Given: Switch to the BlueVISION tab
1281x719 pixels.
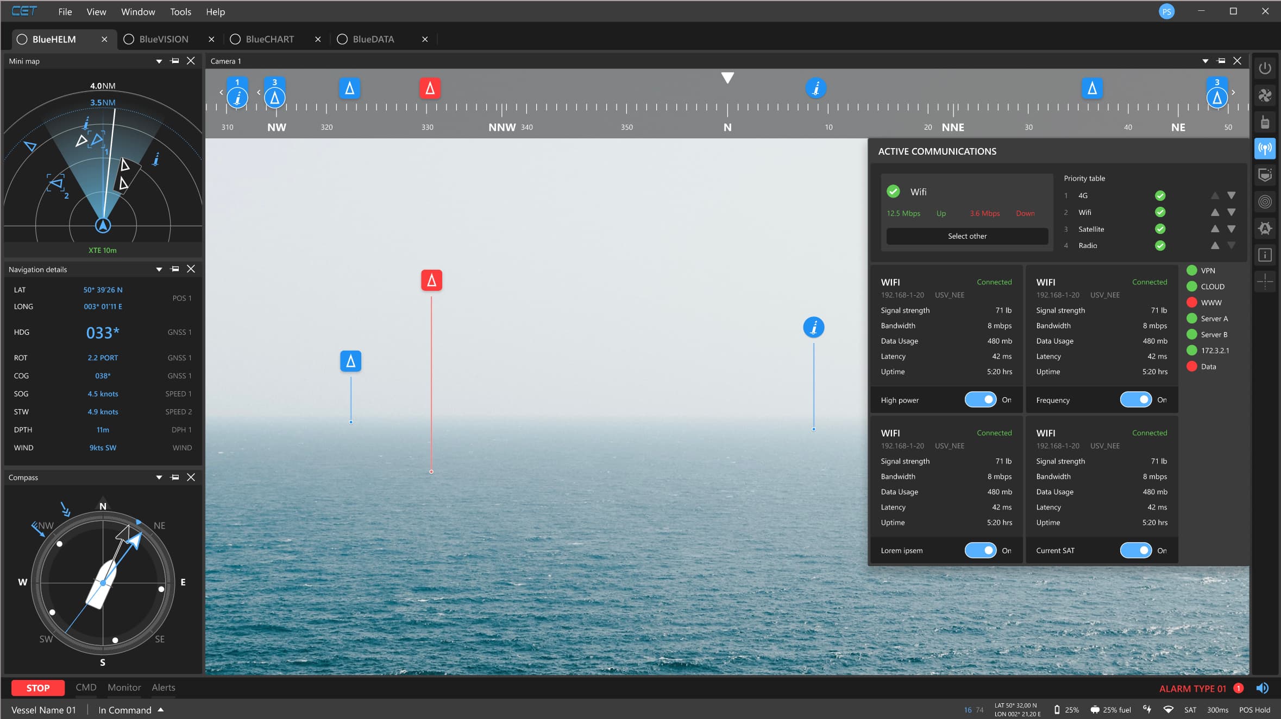Looking at the screenshot, I should tap(163, 39).
